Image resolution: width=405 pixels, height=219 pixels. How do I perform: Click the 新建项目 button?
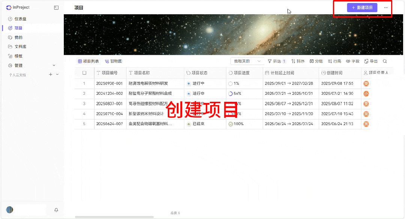[x=362, y=8]
